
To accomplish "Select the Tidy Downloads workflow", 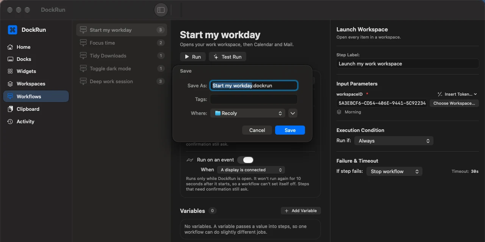I will point(122,56).
